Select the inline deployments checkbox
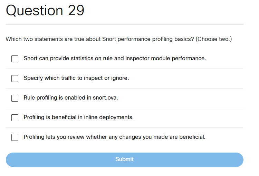259x176 pixels. tap(15, 118)
